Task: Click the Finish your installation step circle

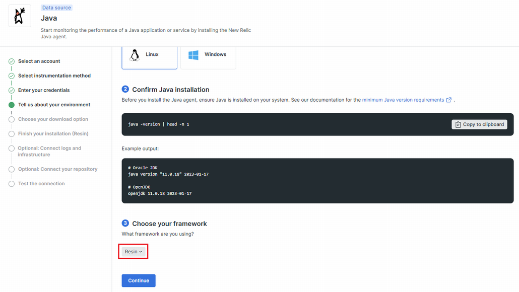Action: [12, 134]
